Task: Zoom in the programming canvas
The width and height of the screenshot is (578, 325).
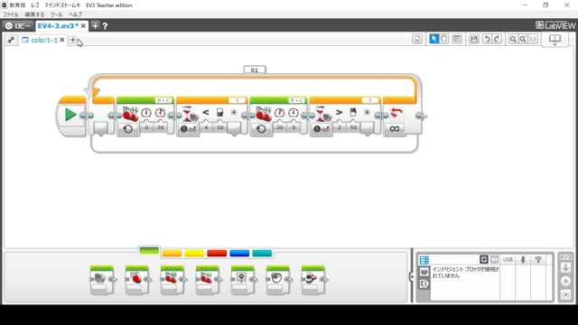Action: click(523, 39)
